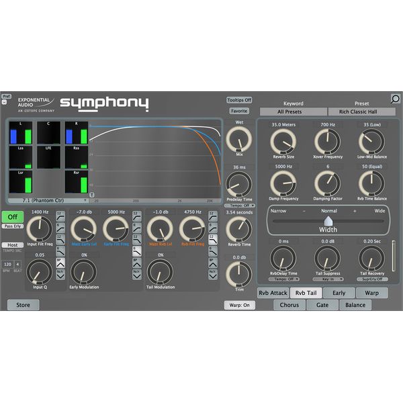Viewport: 403px width, 403px height.
Task: Click the Width slider handle
Action: (328, 221)
